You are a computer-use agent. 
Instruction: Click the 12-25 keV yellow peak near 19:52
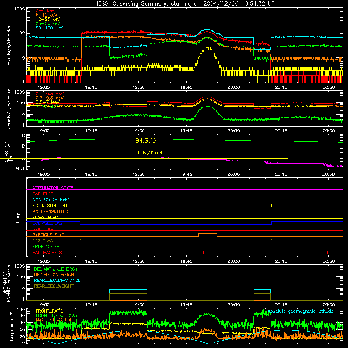pos(207,47)
